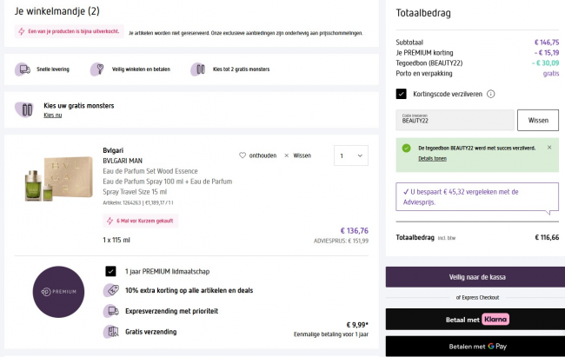
Task: Click the Veilig naar de kassa button
Action: pyautogui.click(x=472, y=277)
